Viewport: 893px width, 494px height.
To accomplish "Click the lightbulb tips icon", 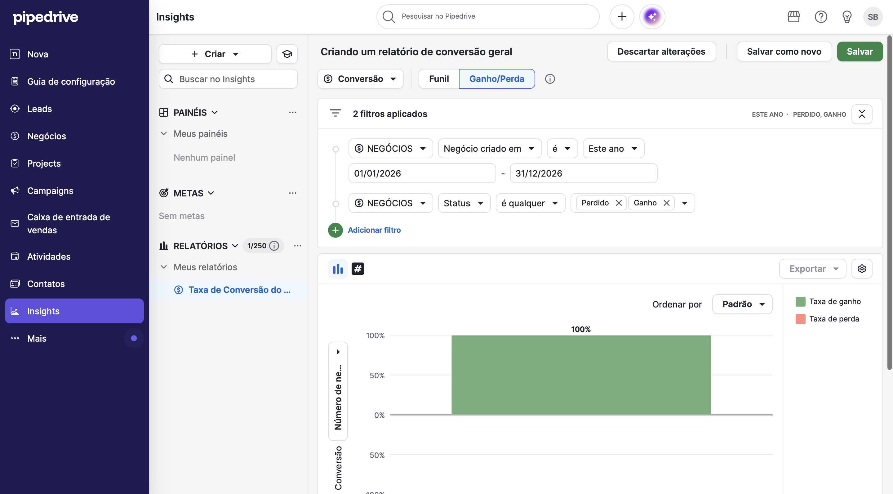I will 847,17.
